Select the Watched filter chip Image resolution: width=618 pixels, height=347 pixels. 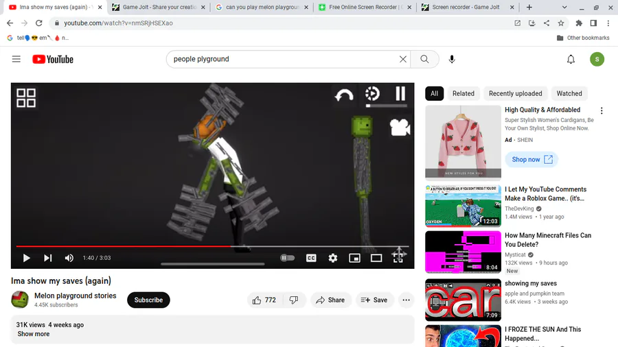(x=569, y=93)
